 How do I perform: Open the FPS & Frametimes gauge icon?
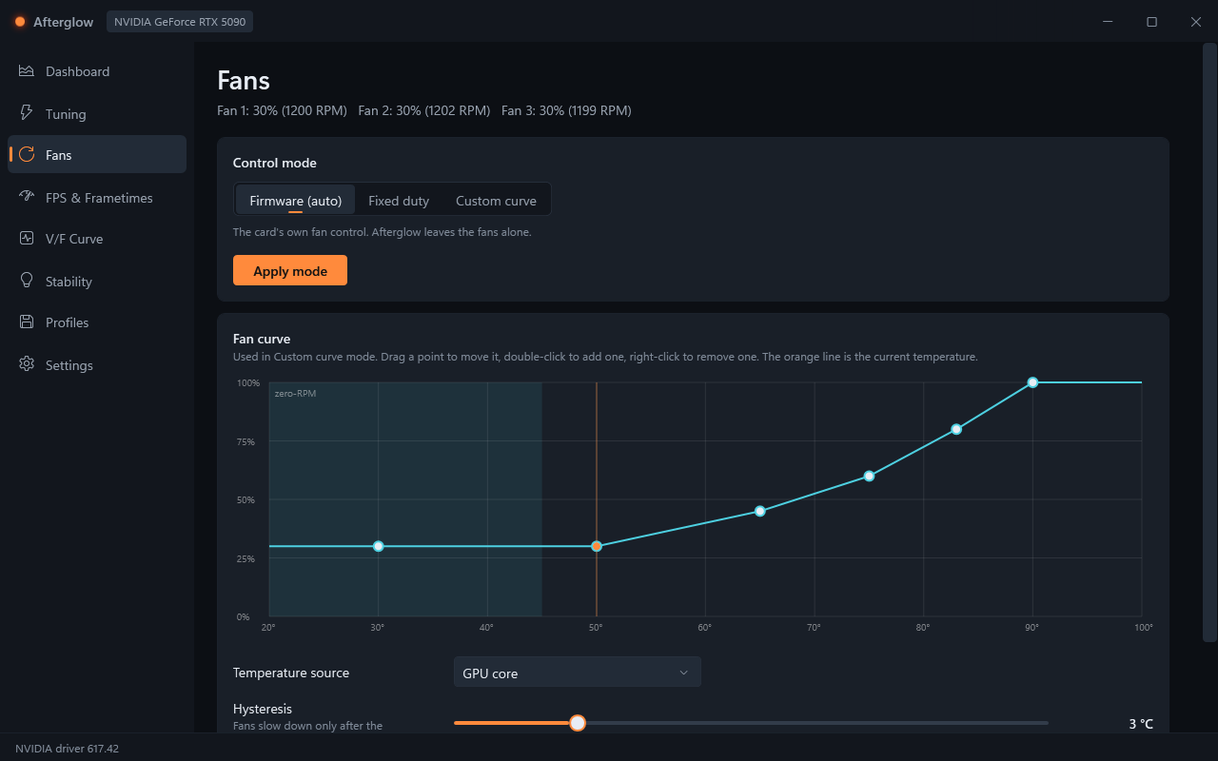(27, 197)
